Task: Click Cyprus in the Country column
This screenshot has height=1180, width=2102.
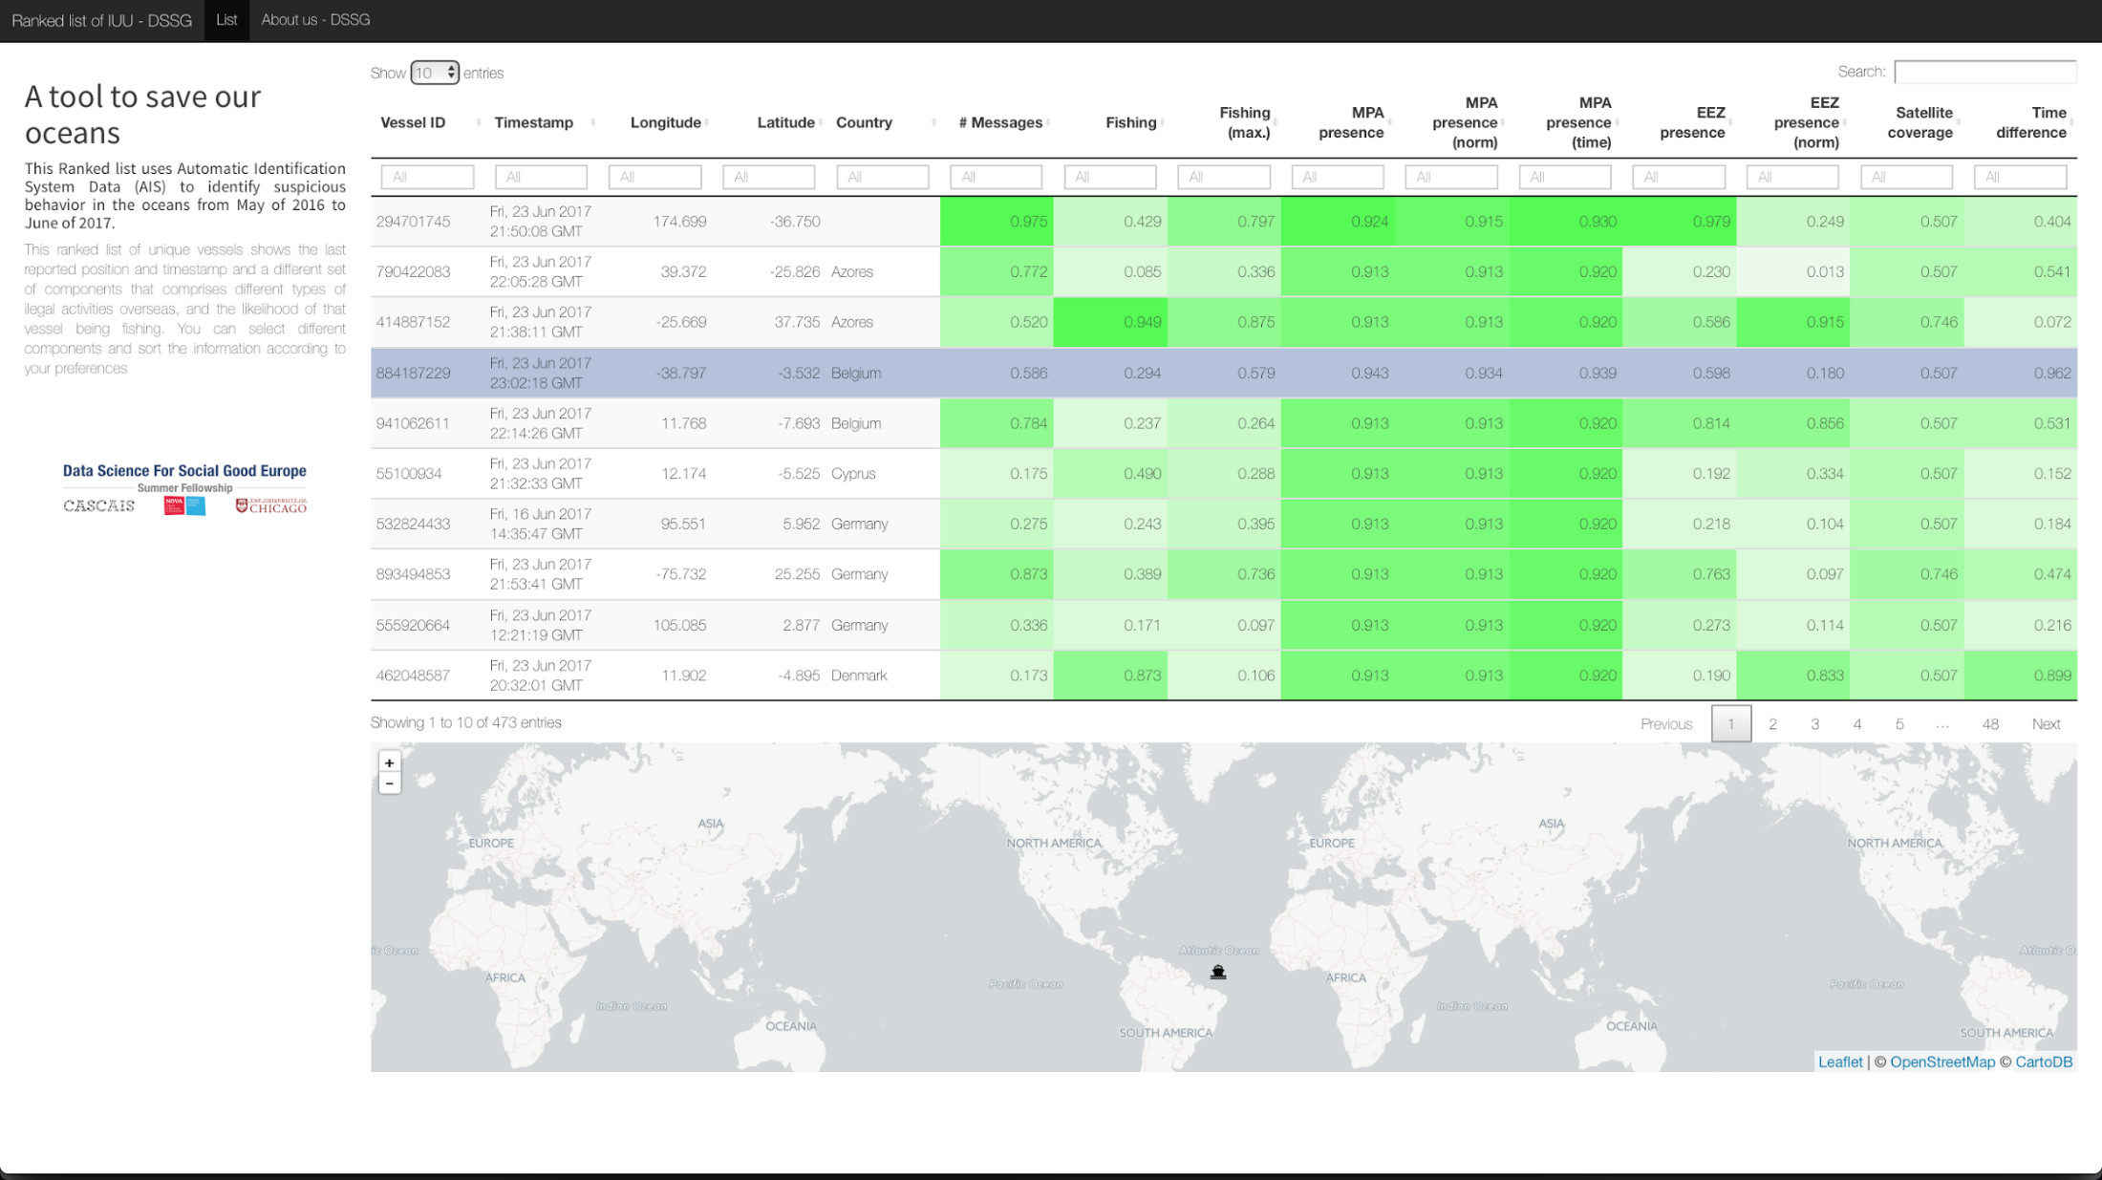Action: [x=853, y=474]
